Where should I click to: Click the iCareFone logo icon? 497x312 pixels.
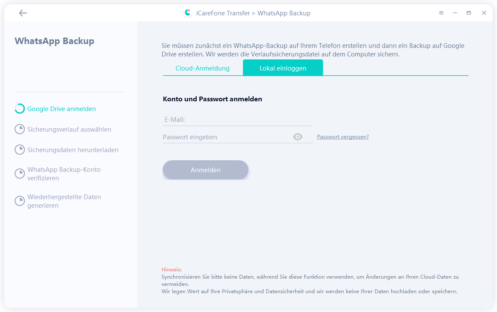point(187,13)
